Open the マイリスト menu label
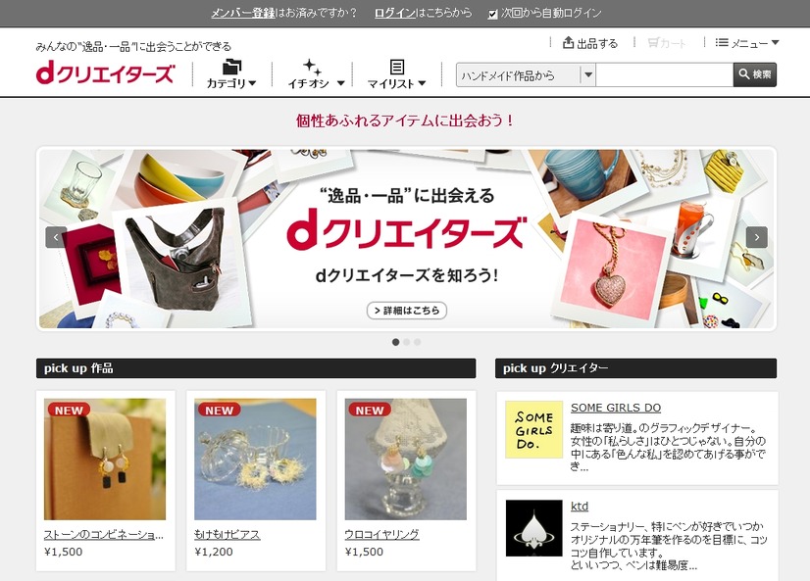This screenshot has height=581, width=810. pos(391,83)
